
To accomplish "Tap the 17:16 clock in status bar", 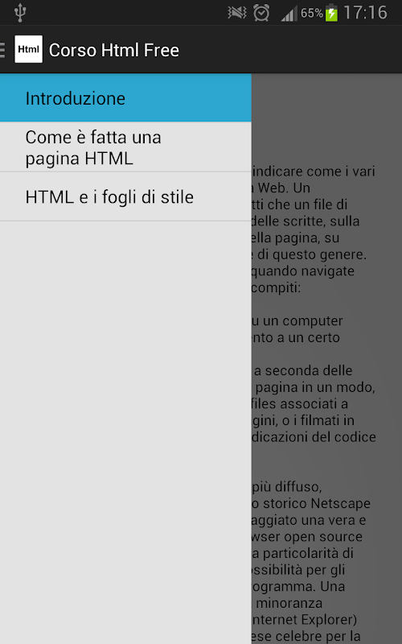I will click(x=365, y=13).
